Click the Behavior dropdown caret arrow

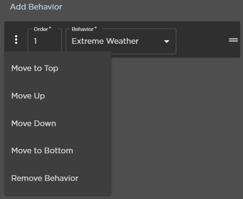coord(167,41)
